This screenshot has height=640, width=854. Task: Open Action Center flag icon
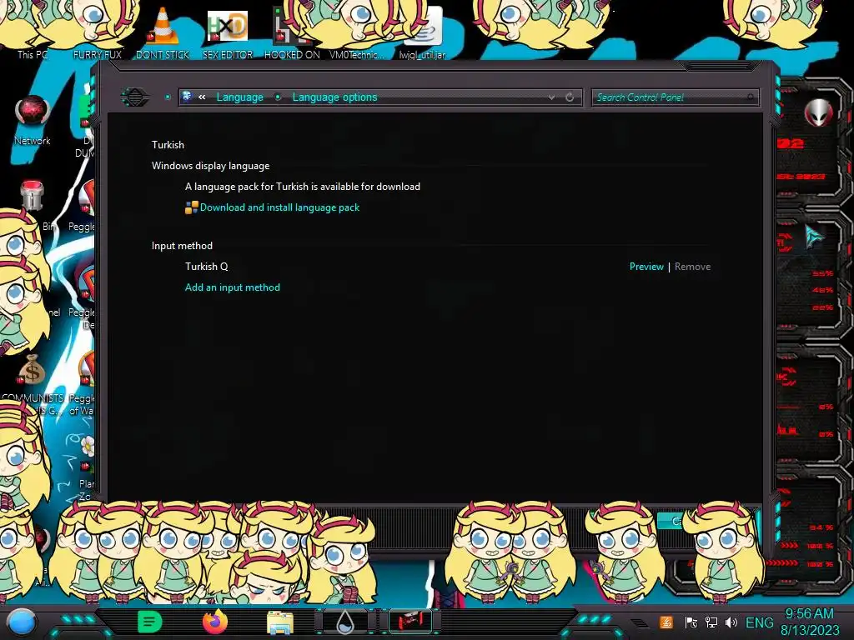(691, 622)
